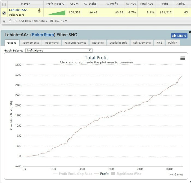Open the Graph Selected dropdown
The height and width of the screenshot is (183, 191).
(59, 50)
